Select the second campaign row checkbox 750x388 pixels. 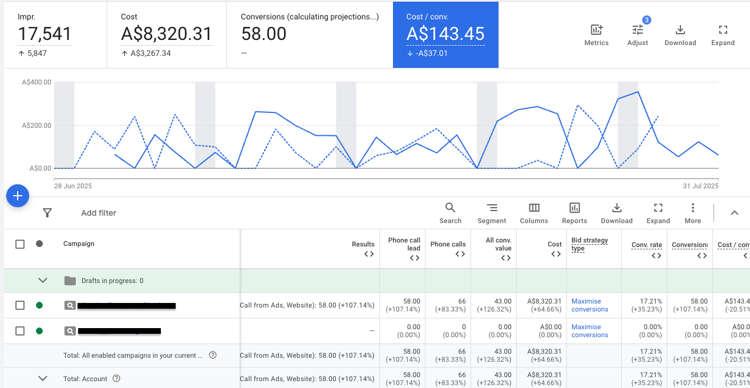point(20,331)
